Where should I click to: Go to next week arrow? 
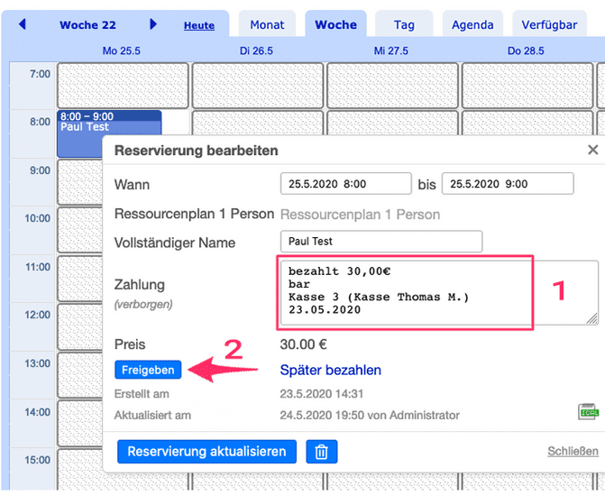[153, 24]
